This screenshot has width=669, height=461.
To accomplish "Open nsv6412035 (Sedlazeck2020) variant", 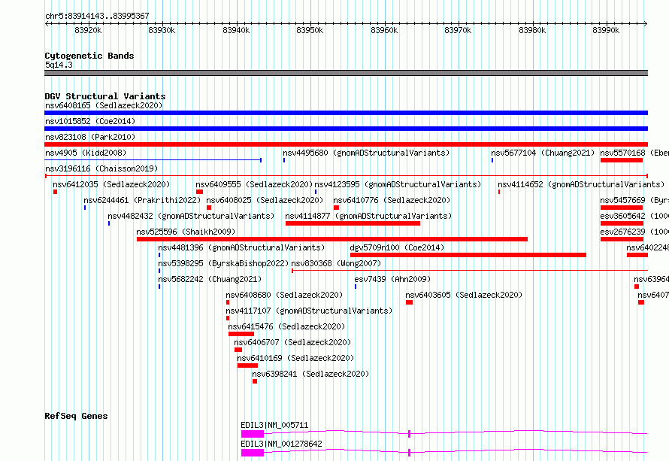I will click(111, 184).
